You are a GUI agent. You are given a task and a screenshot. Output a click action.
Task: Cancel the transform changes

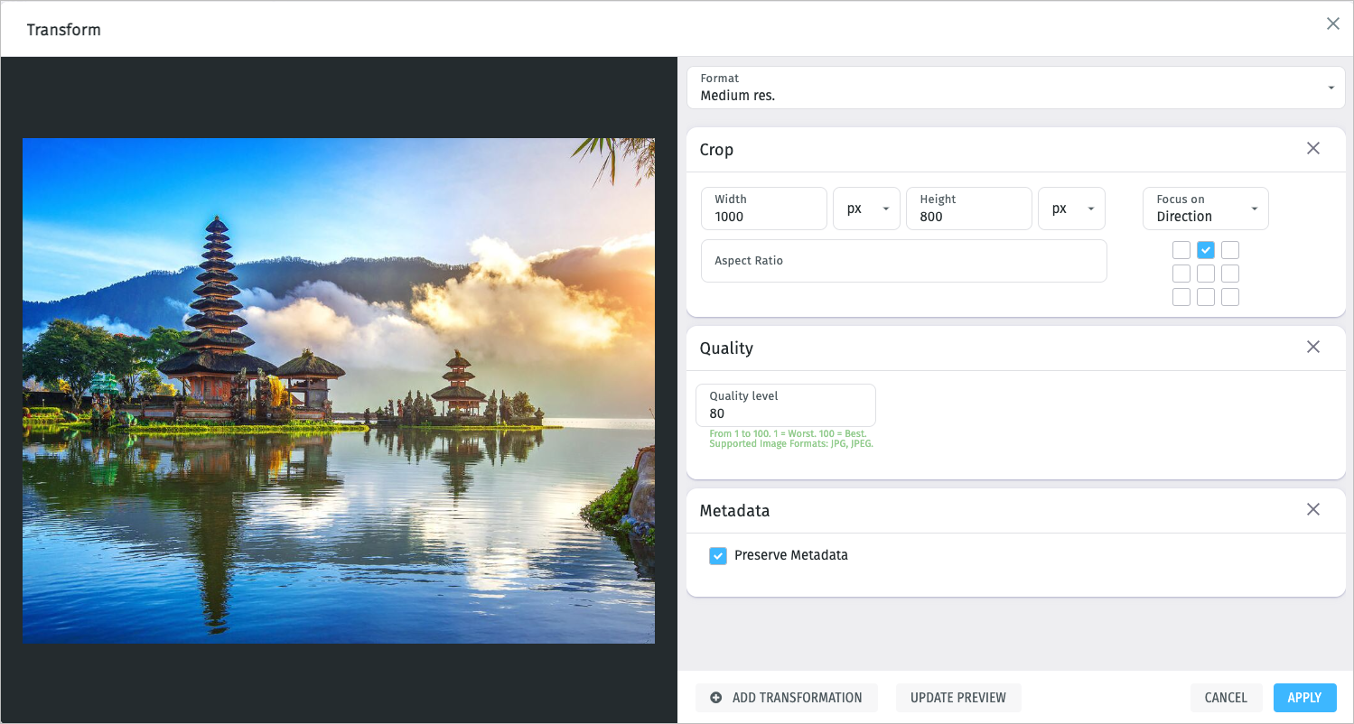click(1225, 697)
